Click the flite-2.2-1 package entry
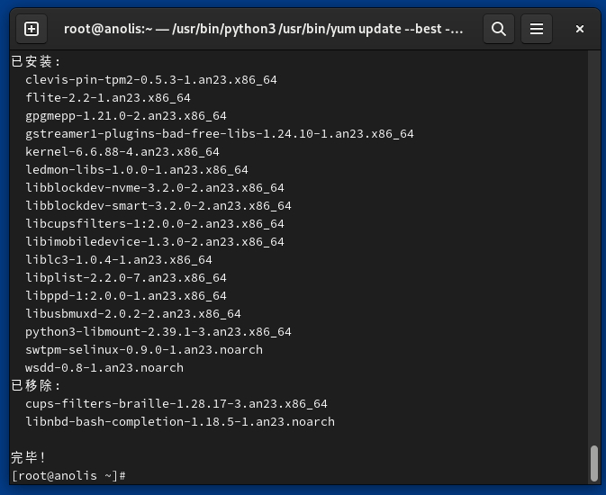This screenshot has height=495, width=606. click(108, 97)
